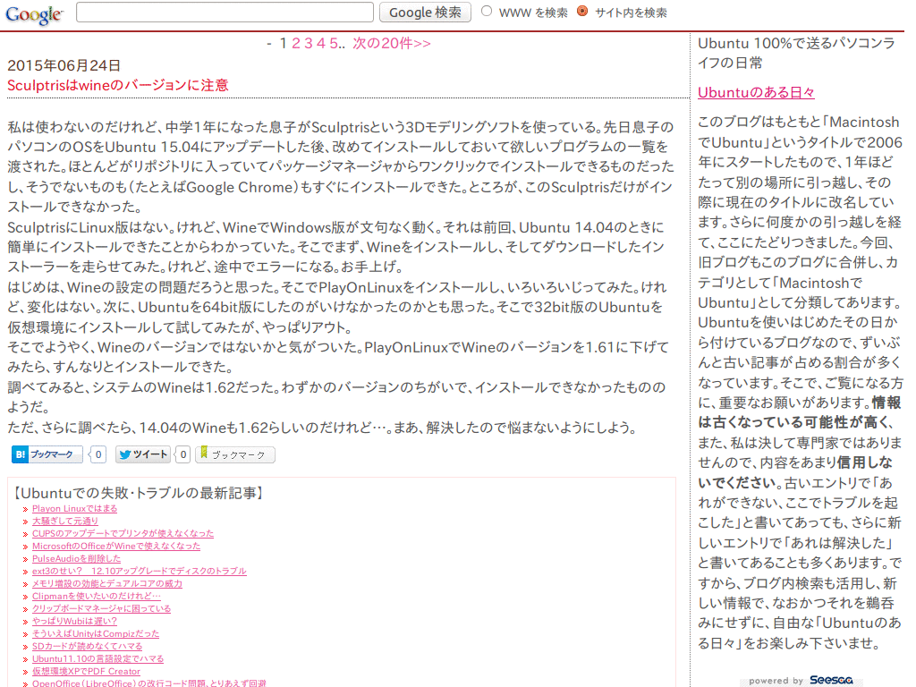This screenshot has width=916, height=687.
Task: Focus the Google search text box
Action: [x=225, y=13]
